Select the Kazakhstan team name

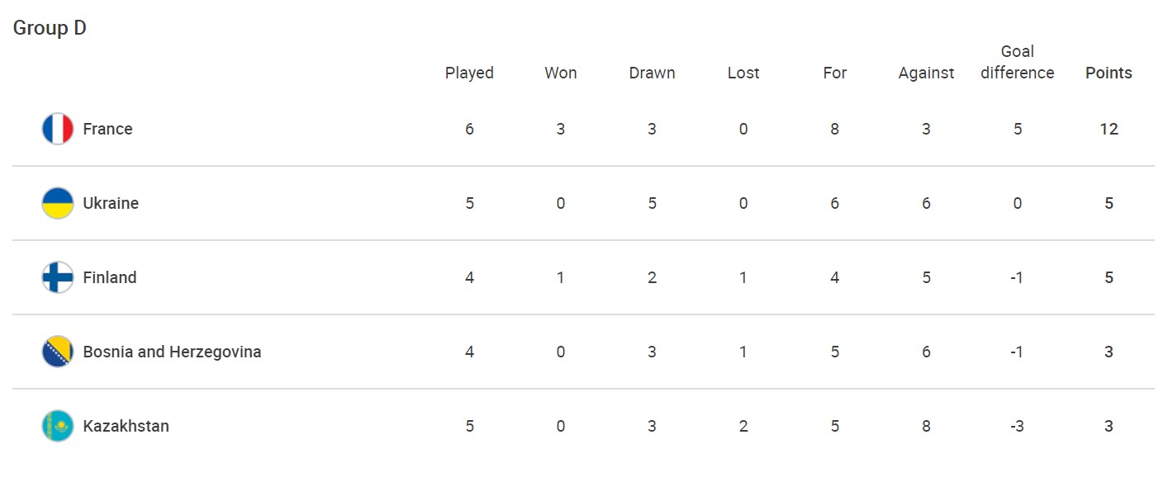pos(126,427)
